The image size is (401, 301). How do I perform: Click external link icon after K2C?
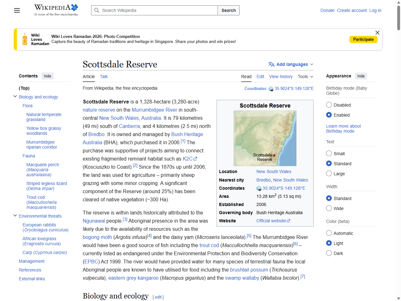[x=195, y=159]
